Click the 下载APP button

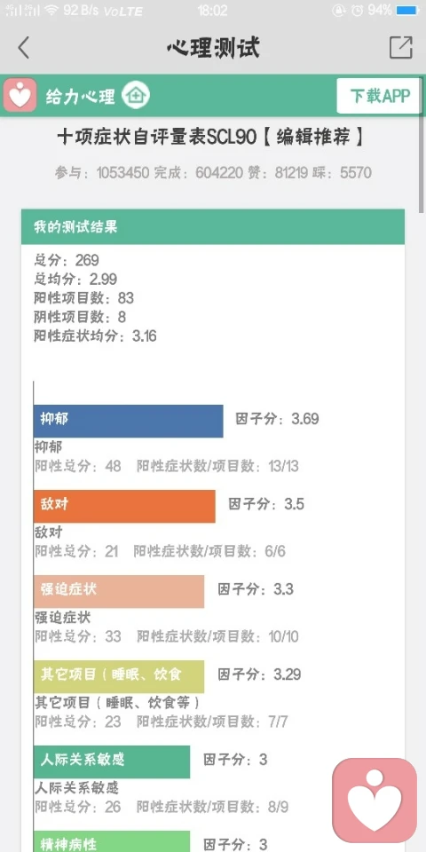(x=379, y=96)
